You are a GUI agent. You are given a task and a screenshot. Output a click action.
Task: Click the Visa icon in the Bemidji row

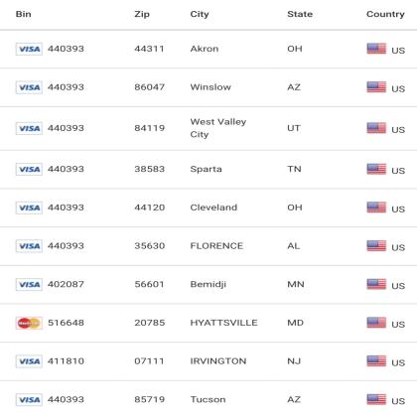[x=29, y=285]
